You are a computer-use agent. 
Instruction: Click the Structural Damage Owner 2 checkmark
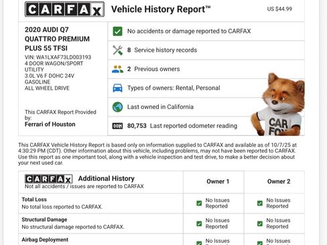click(x=260, y=224)
